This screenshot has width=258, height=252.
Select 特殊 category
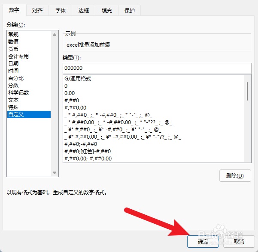29,107
